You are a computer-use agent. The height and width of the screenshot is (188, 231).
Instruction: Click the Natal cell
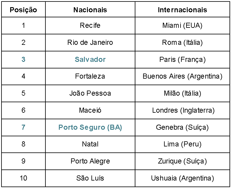pyautogui.click(x=90, y=144)
